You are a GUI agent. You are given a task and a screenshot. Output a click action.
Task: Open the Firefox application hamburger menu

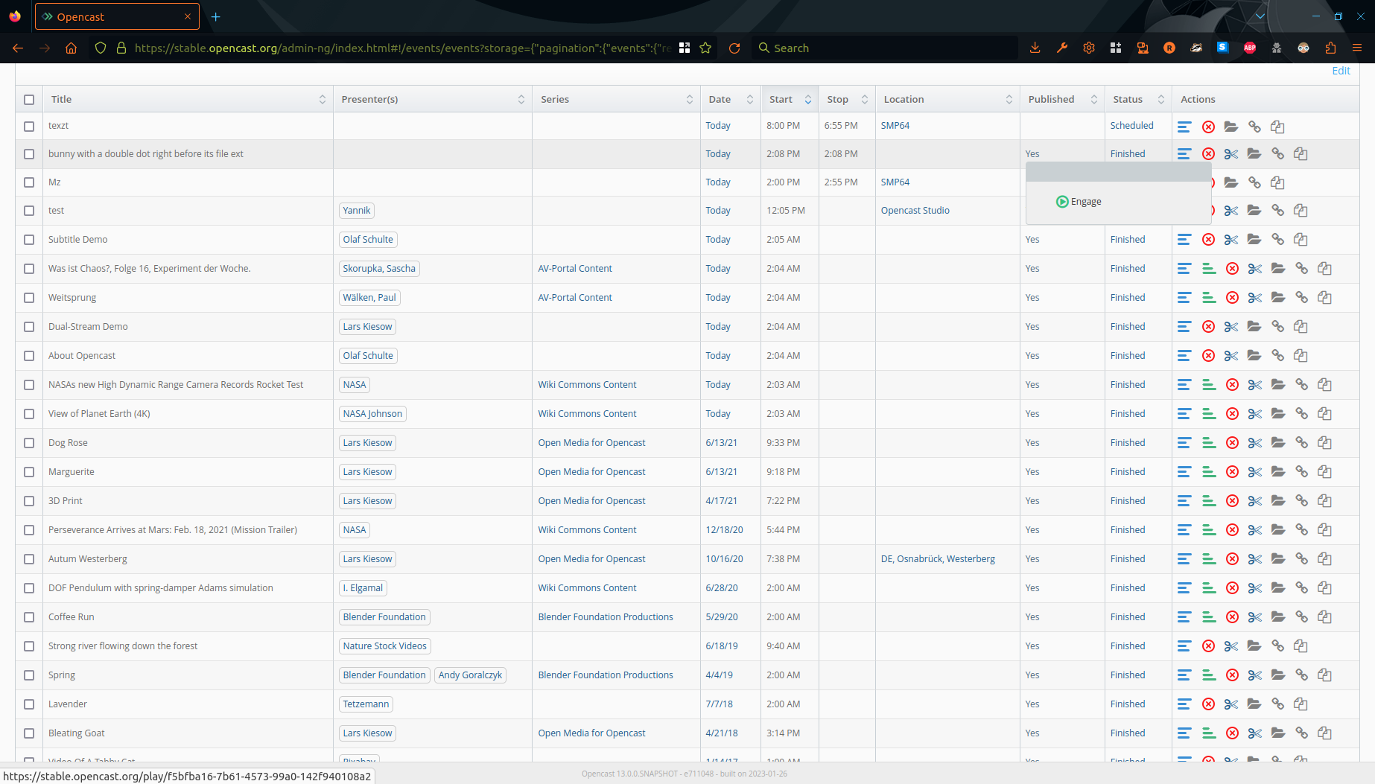click(x=1357, y=48)
